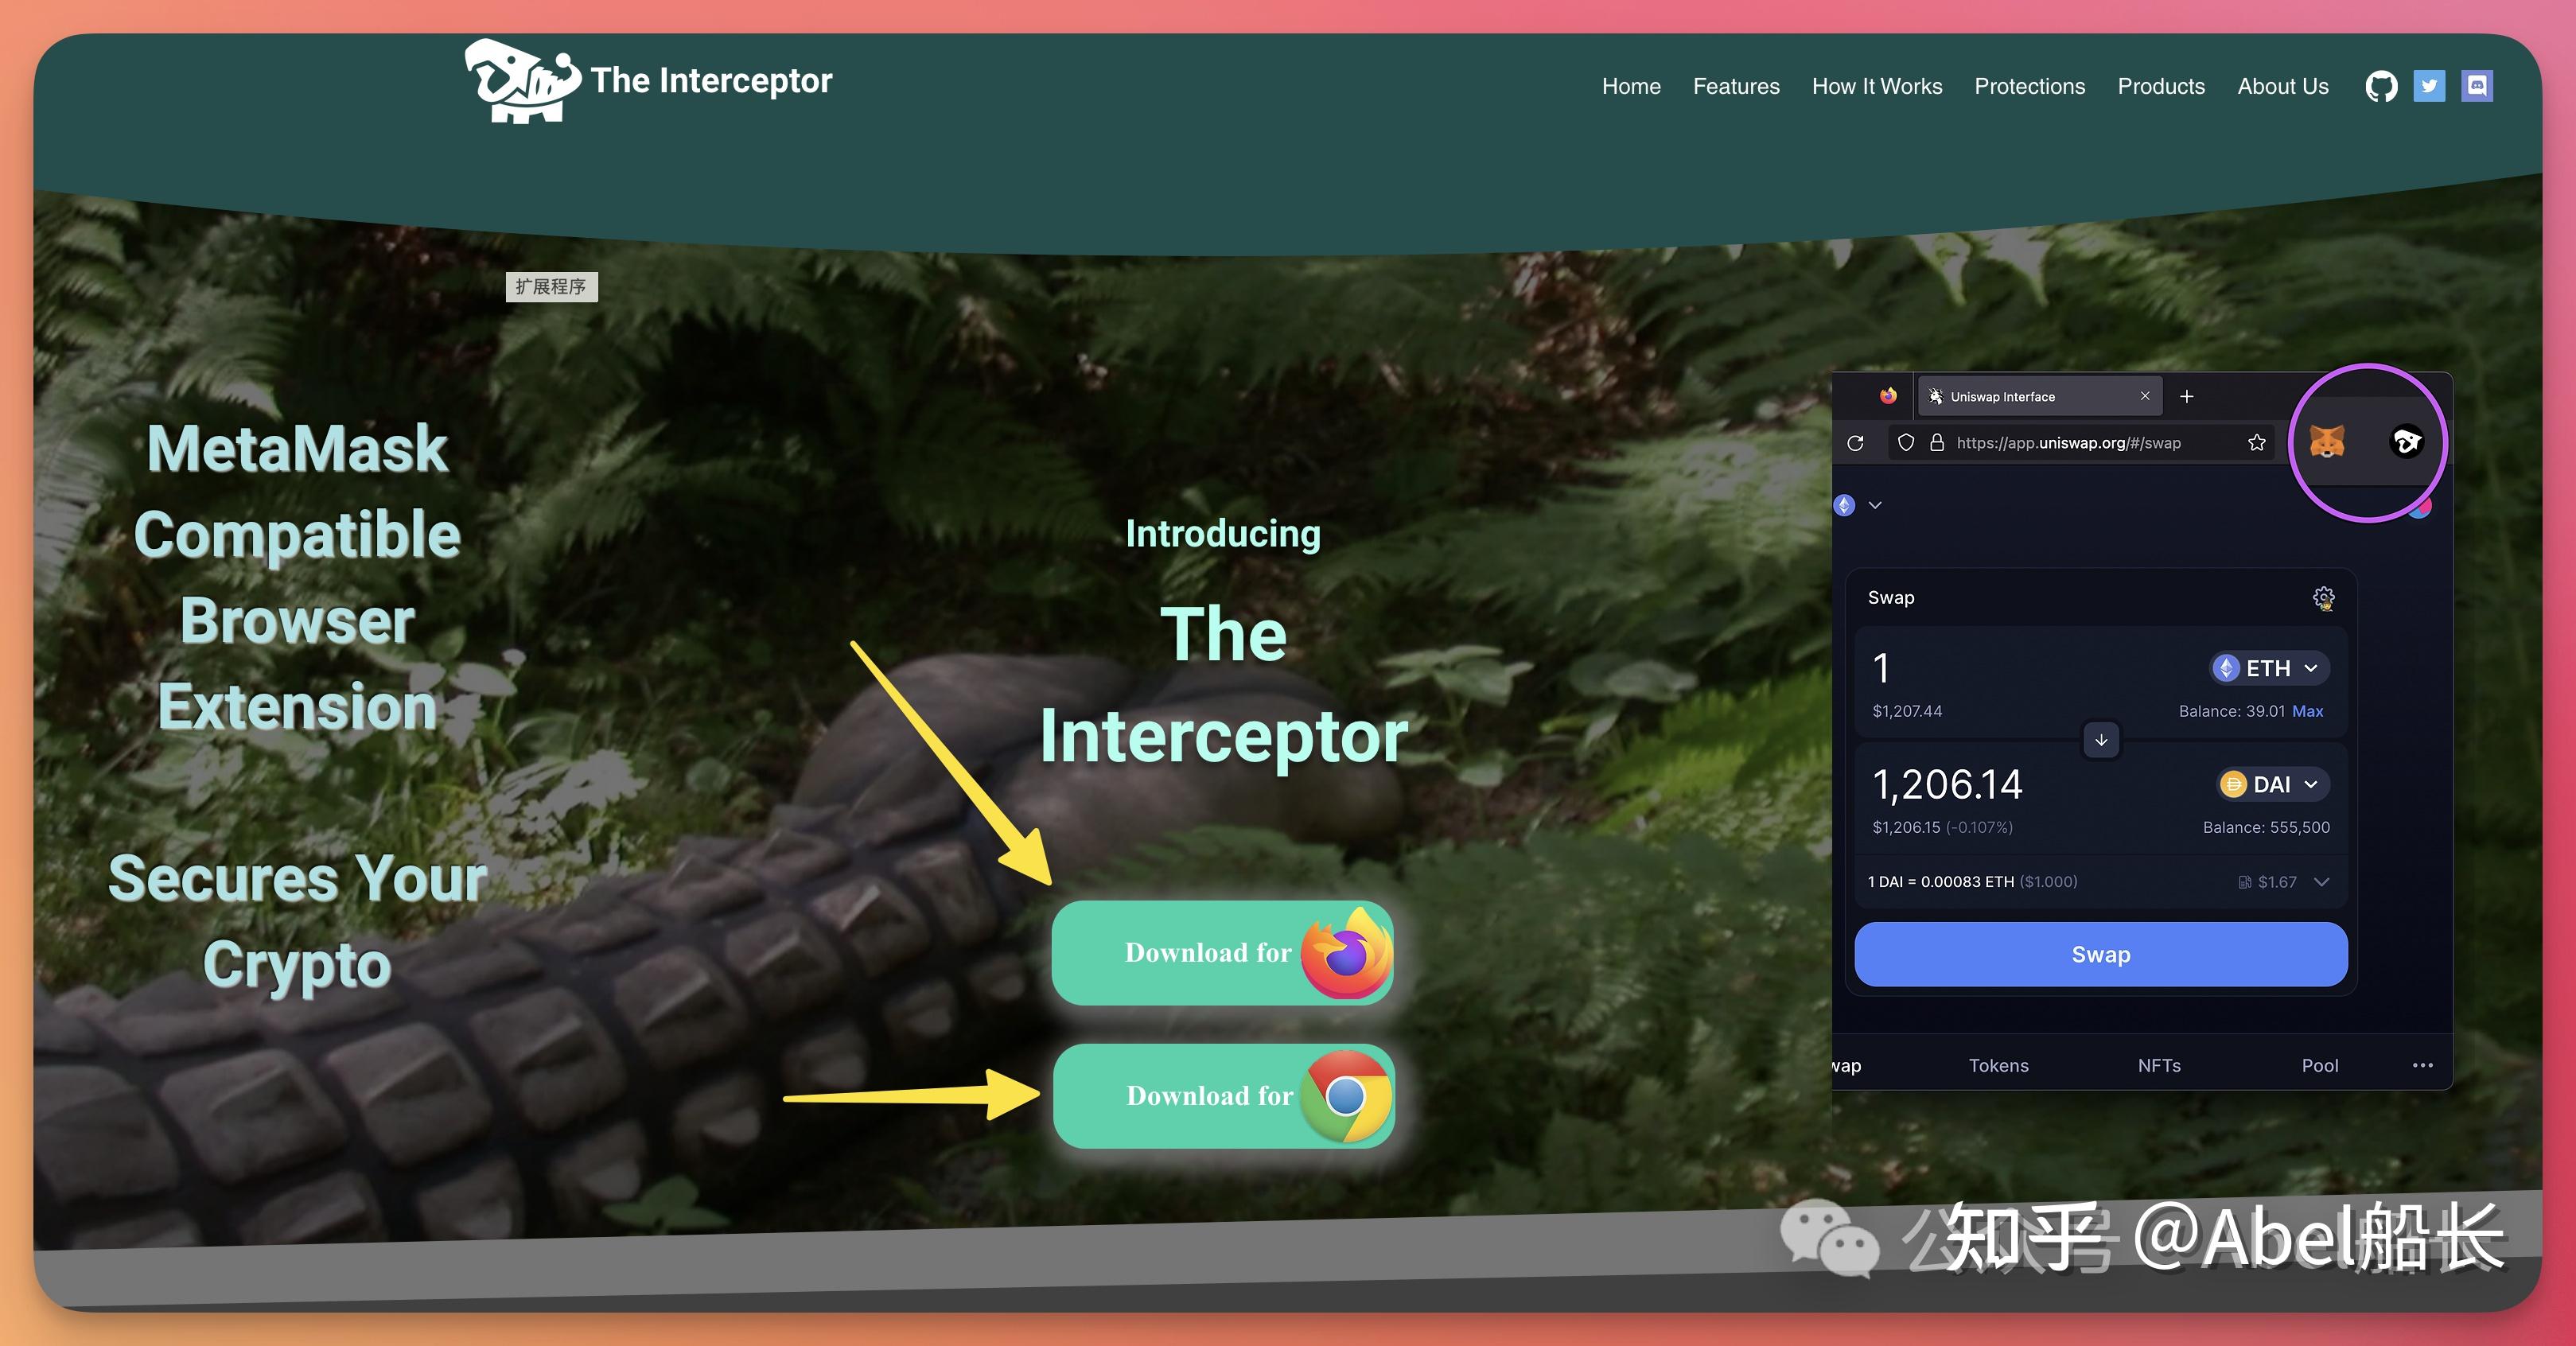Expand the price details chevron
Viewport: 2576px width, 1346px height.
coord(2322,881)
